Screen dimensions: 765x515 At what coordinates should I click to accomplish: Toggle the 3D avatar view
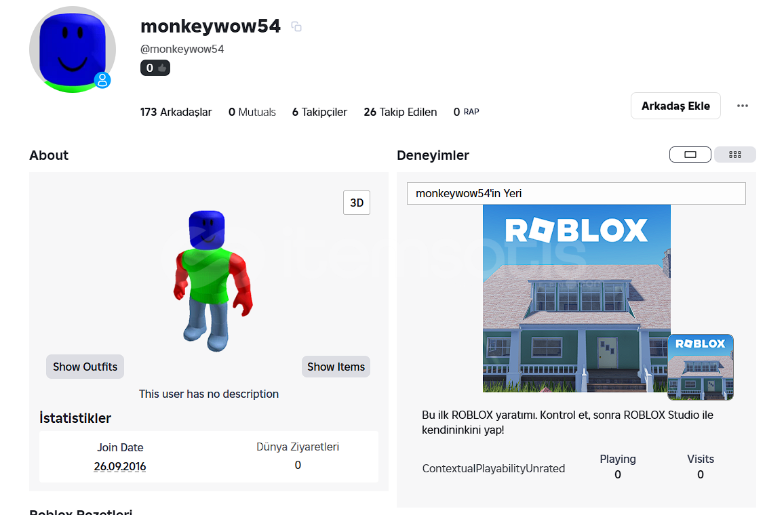(357, 203)
